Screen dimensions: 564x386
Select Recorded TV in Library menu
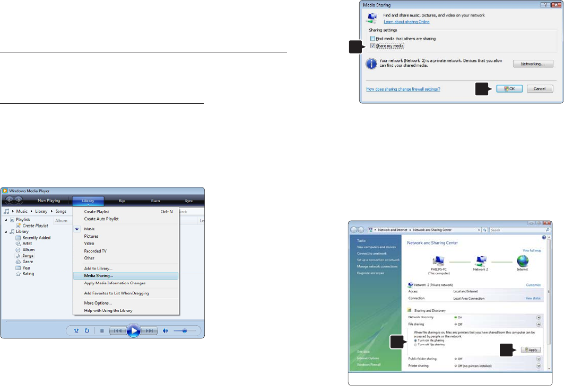click(126, 251)
